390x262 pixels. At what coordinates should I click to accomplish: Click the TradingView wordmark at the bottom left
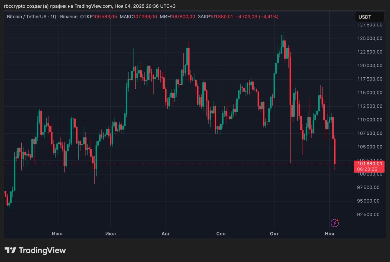(42, 250)
